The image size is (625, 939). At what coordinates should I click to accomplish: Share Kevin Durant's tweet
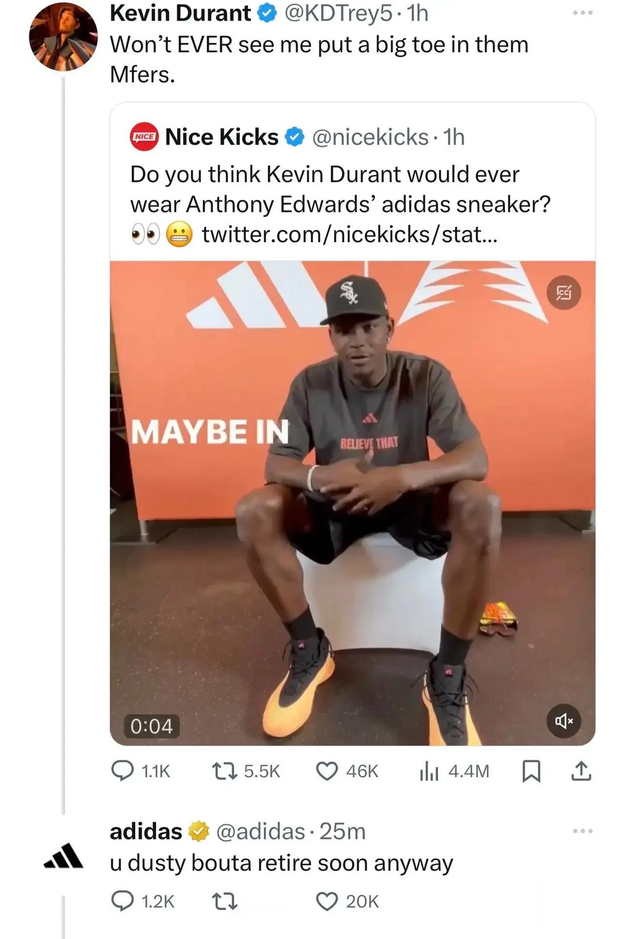[x=581, y=771]
